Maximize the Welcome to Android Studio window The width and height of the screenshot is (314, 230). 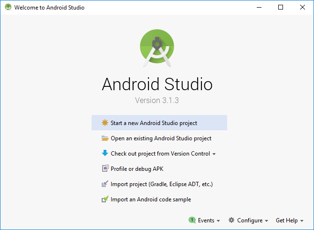pyautogui.click(x=281, y=8)
